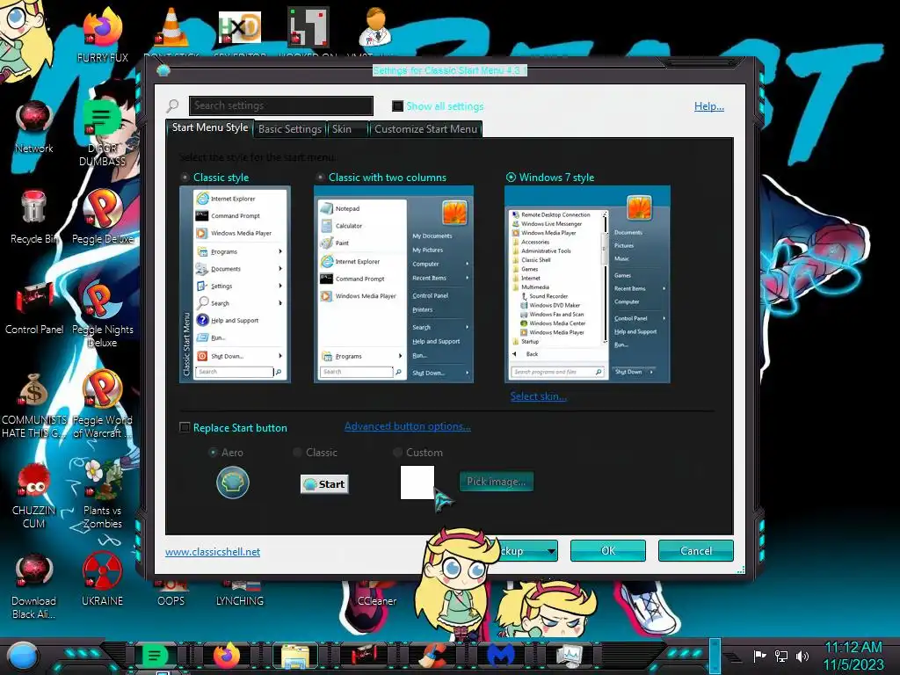Click the Help... link
Screen dimensions: 900x675
709,106
